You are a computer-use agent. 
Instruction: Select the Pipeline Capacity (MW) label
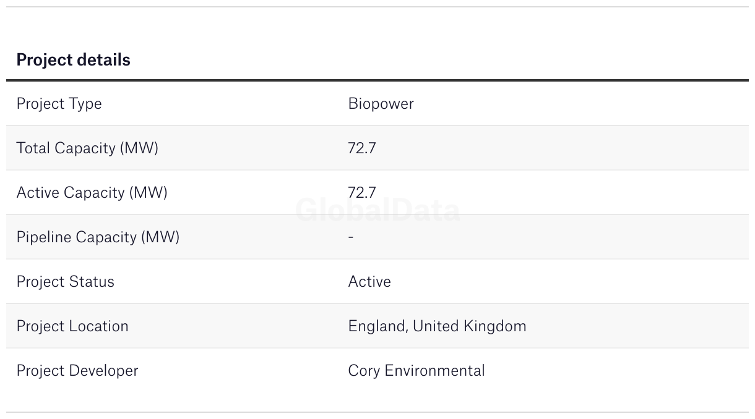(x=98, y=237)
